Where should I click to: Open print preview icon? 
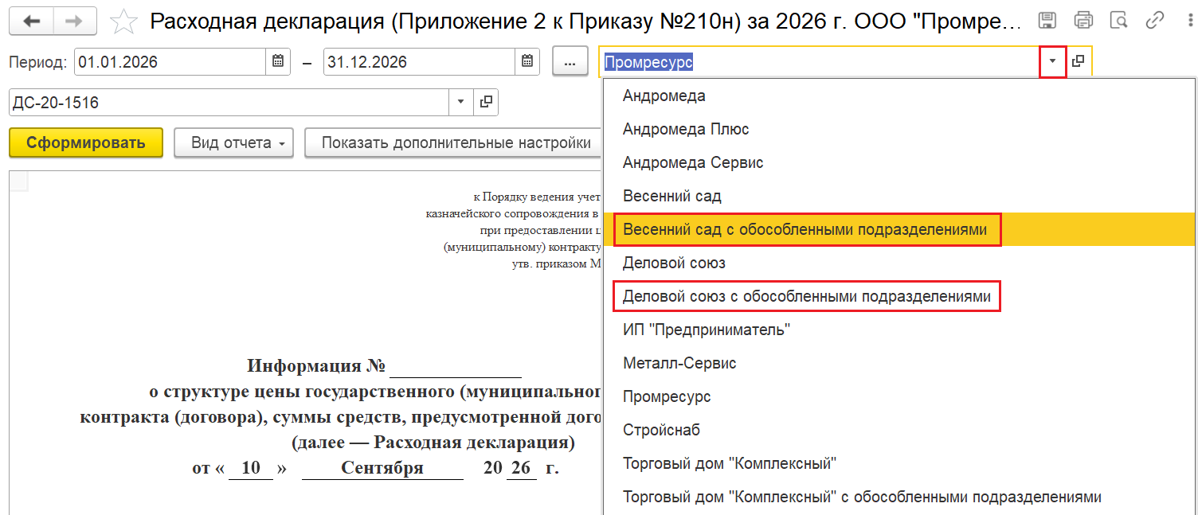[x=1119, y=21]
